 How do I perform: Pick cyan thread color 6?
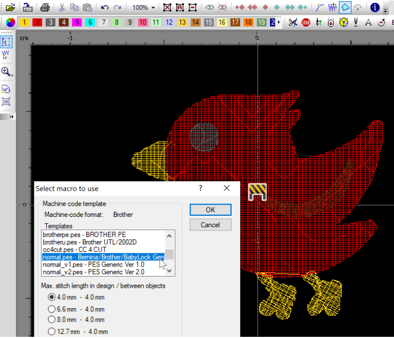tap(90, 23)
